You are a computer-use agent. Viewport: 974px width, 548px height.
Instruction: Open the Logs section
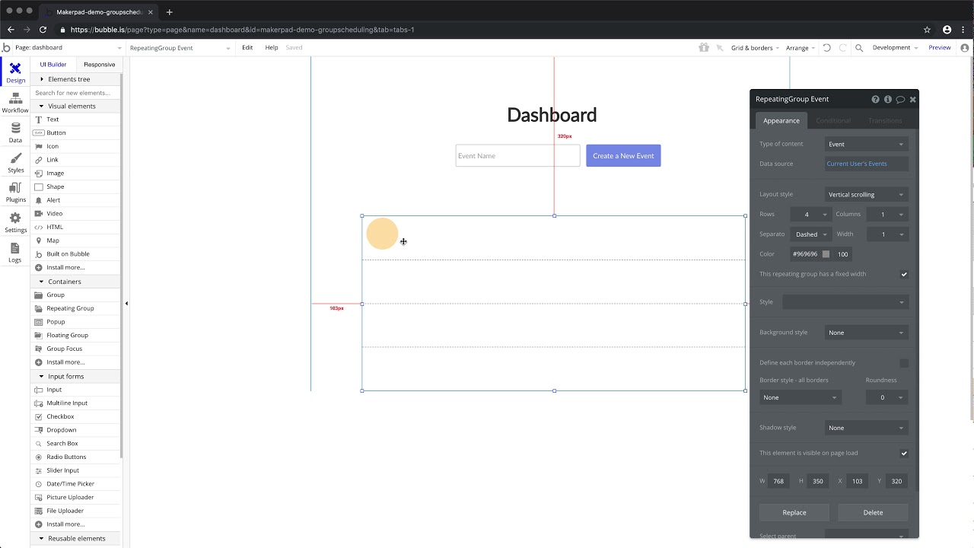coord(15,253)
